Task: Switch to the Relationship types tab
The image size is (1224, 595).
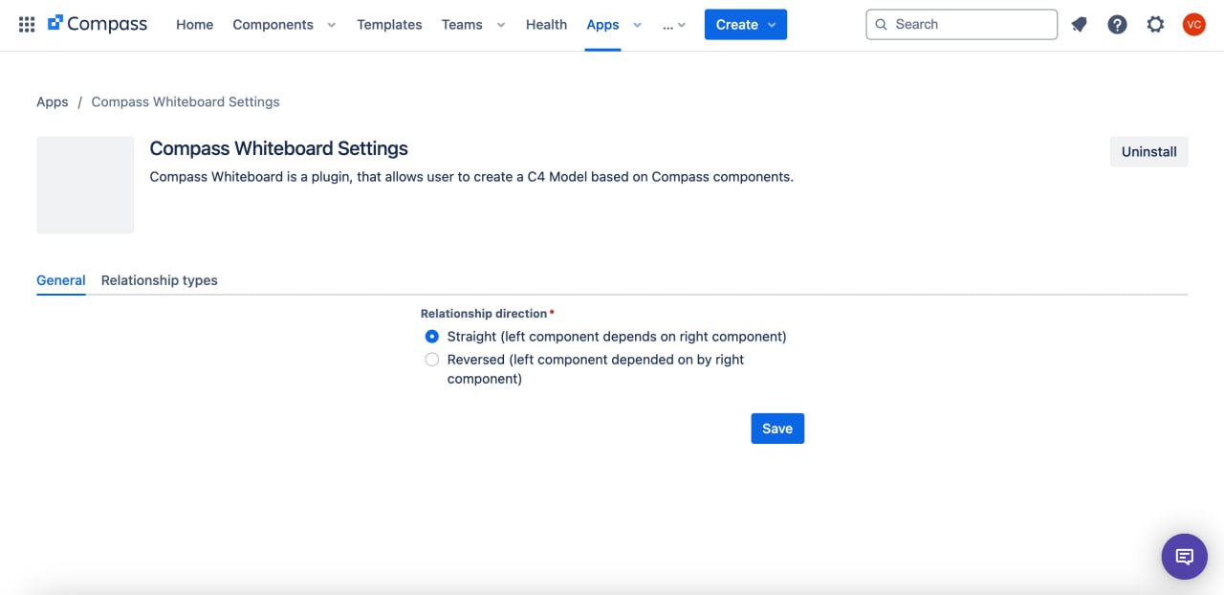Action: tap(160, 280)
